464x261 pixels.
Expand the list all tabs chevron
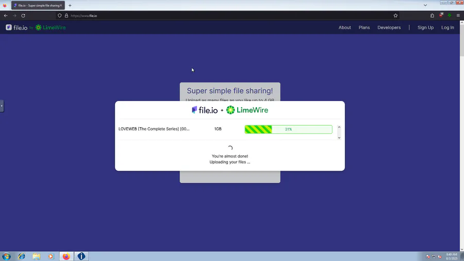pos(425,5)
